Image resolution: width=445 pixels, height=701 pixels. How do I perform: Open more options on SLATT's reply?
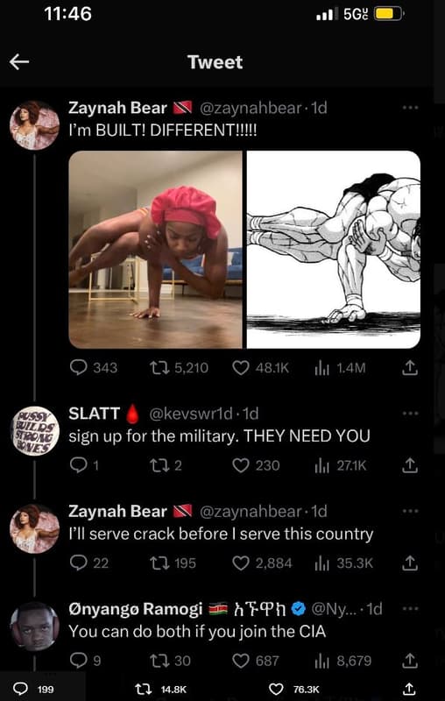click(410, 414)
